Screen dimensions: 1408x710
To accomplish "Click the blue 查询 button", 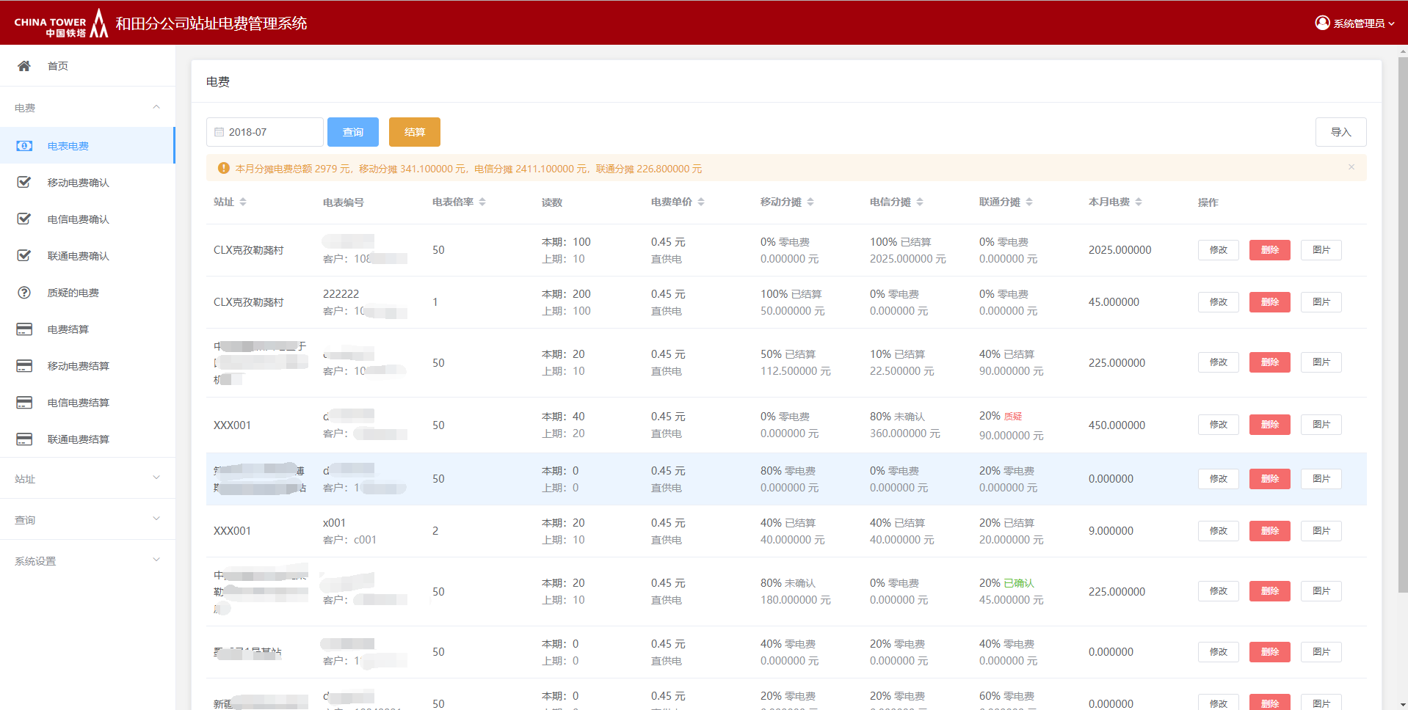I will [x=352, y=132].
